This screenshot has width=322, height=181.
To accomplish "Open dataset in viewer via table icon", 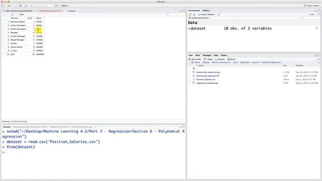I will pyautogui.click(x=316, y=28).
